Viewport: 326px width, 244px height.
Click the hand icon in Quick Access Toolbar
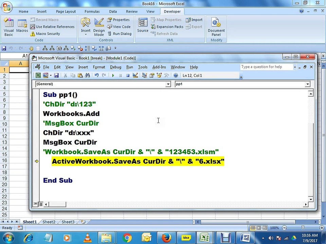31,48
